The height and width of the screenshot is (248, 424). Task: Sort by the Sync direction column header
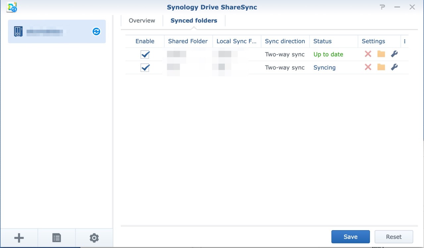[285, 41]
